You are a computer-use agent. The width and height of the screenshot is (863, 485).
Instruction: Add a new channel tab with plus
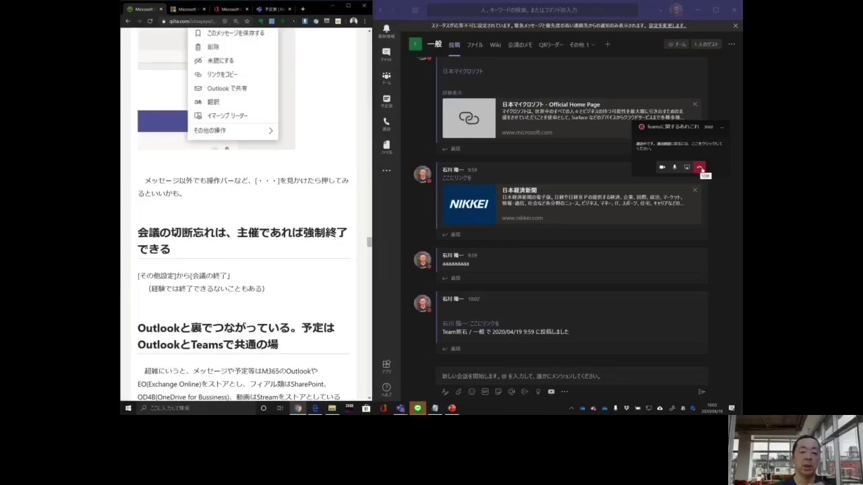607,44
